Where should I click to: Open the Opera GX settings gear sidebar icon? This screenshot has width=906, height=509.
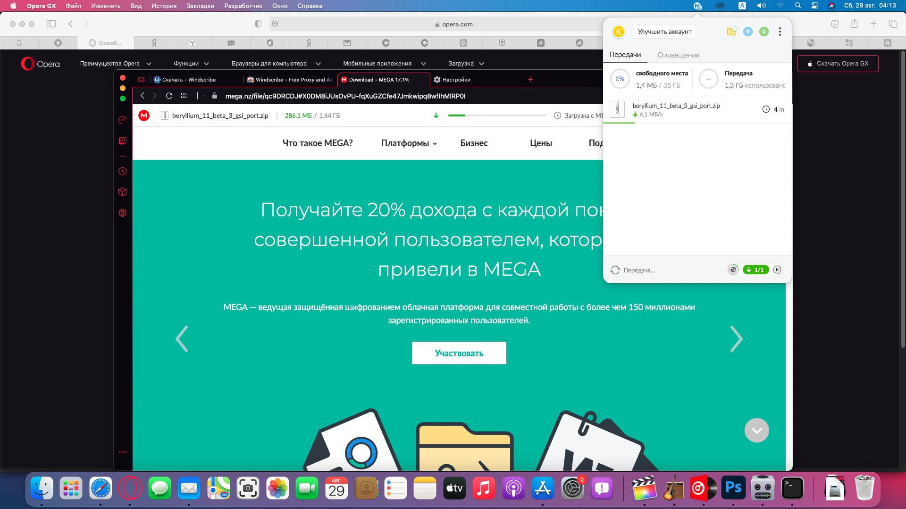coord(122,213)
